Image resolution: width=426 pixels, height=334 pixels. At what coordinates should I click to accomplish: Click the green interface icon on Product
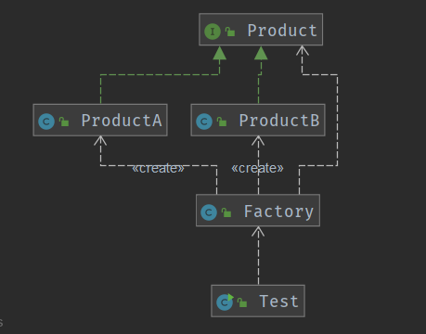coord(213,32)
